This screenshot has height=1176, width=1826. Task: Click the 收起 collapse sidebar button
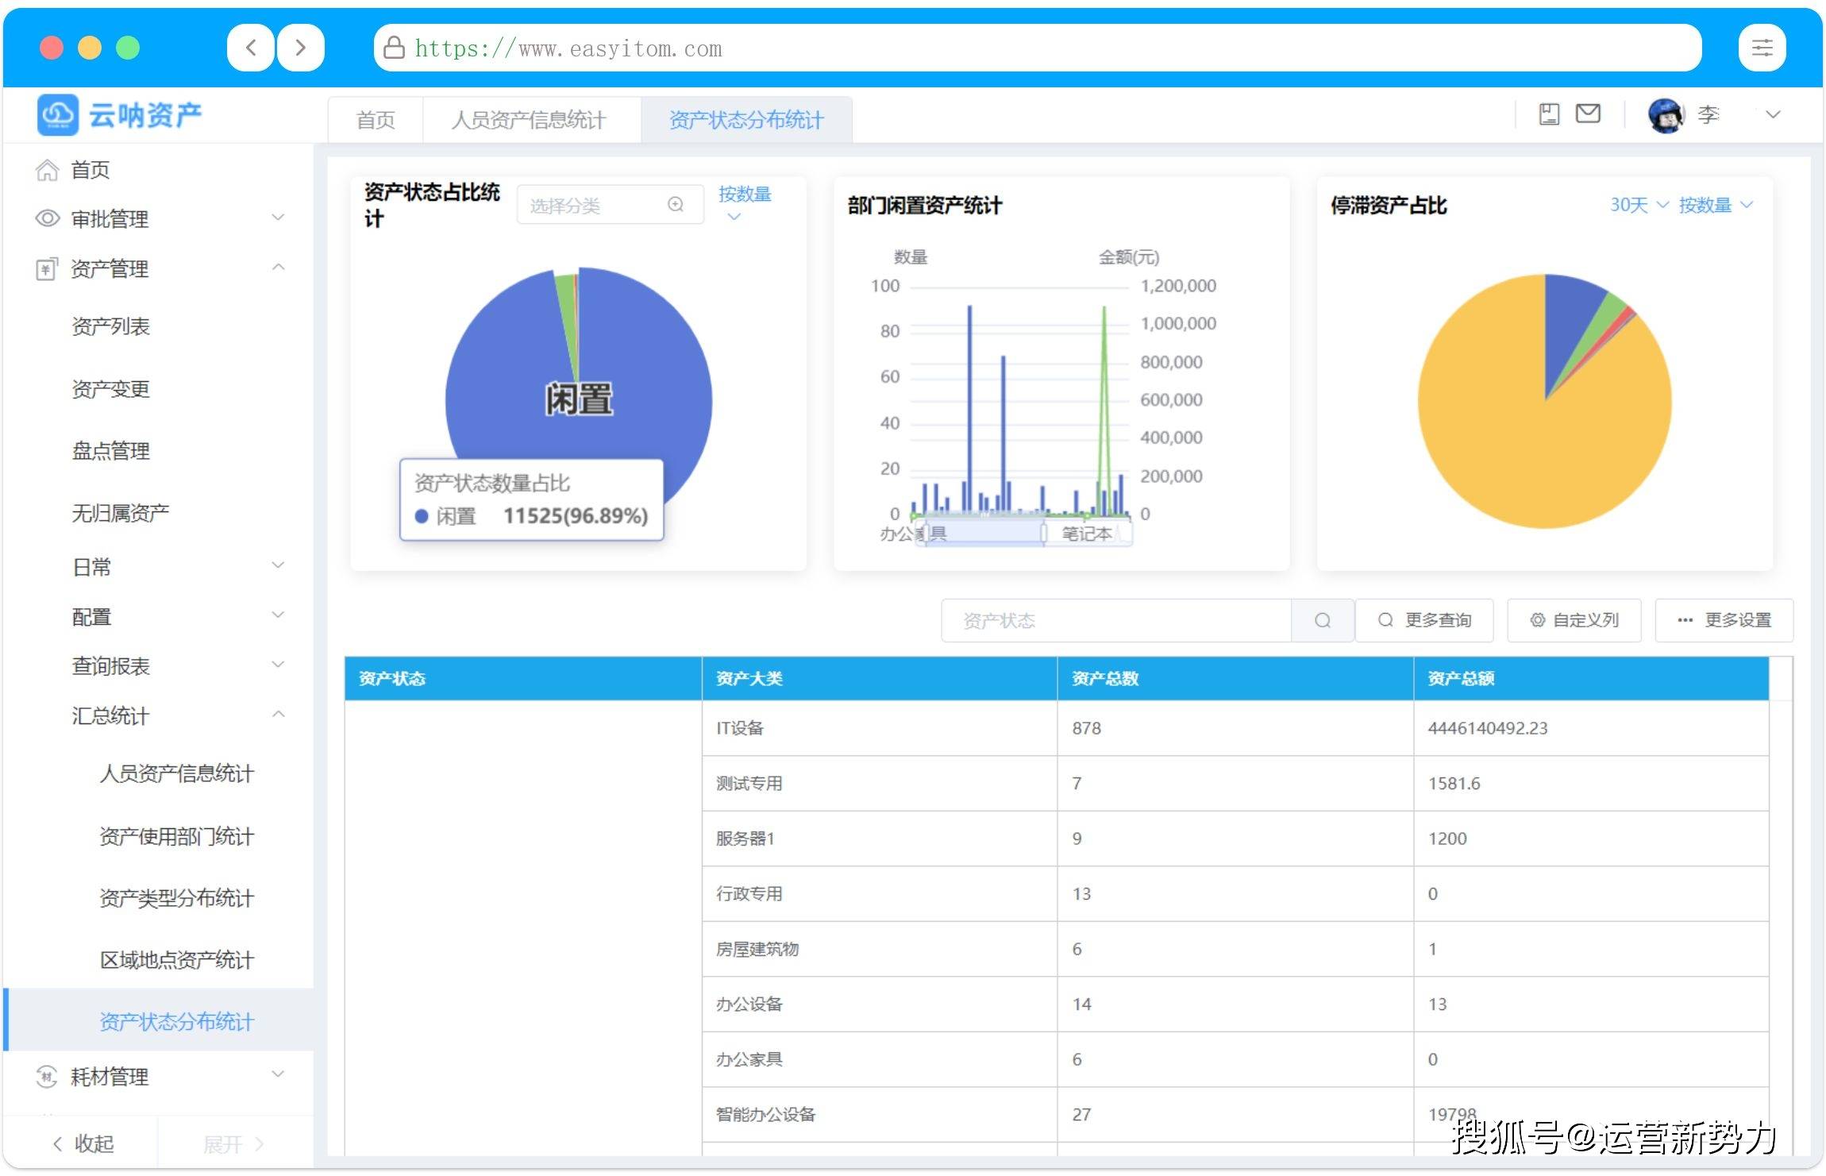pos(83,1143)
